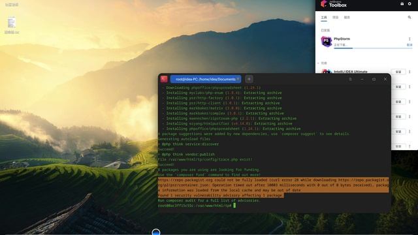Click the gift icon in the Toolbox header

[402, 4]
